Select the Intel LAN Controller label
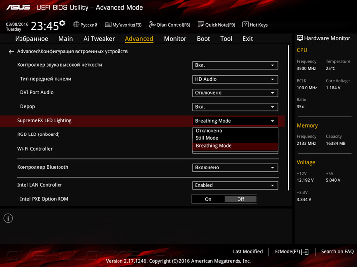357x267 pixels. pos(40,185)
